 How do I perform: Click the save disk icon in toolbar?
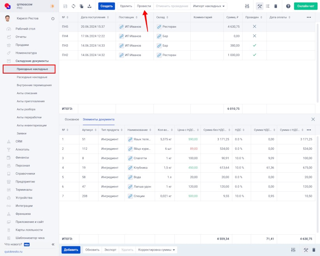[65, 6]
